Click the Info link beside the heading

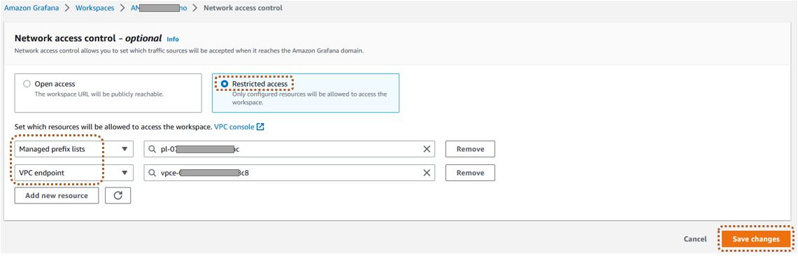click(173, 38)
